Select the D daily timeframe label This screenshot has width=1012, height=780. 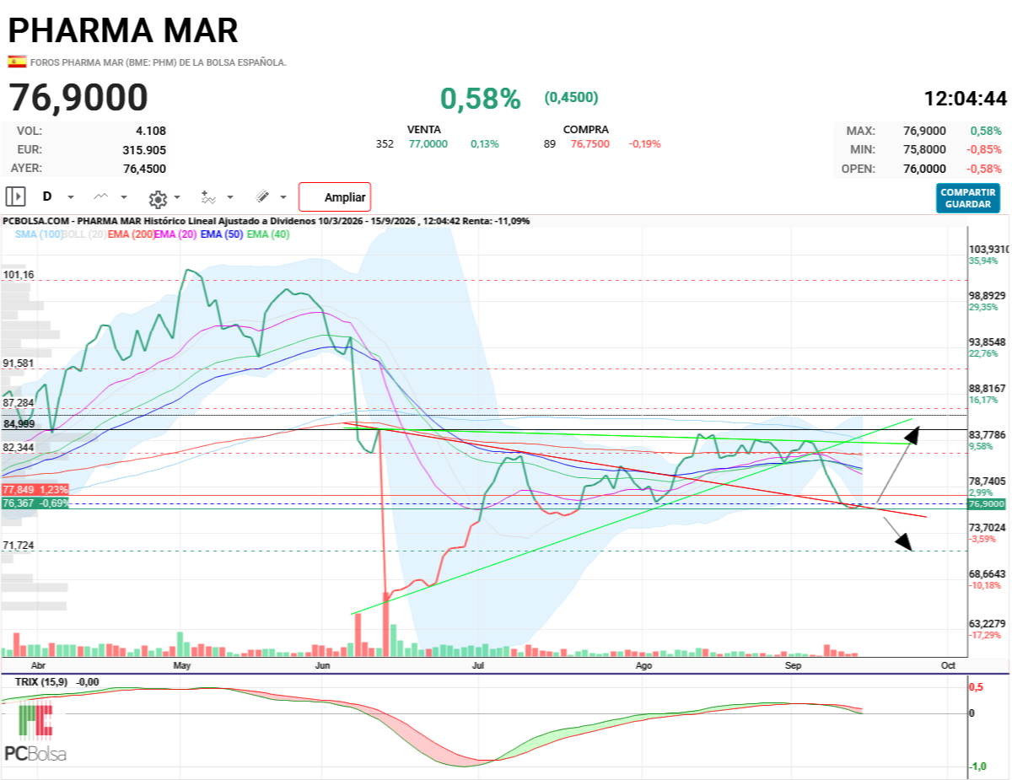[47, 196]
